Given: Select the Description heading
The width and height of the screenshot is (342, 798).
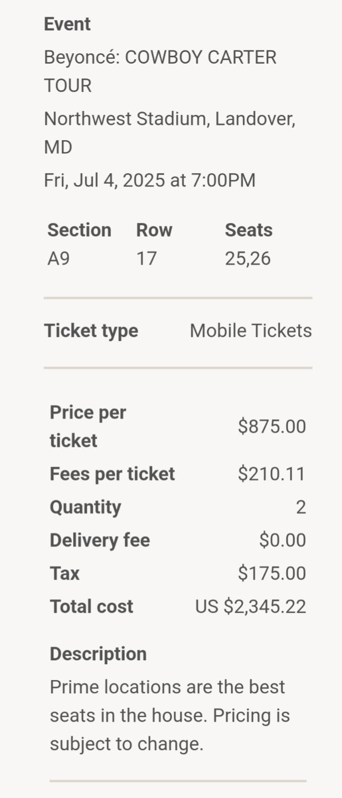Looking at the screenshot, I should [x=98, y=654].
